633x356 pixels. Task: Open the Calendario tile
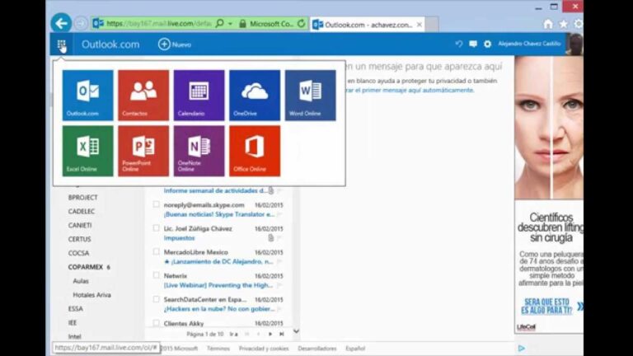[x=199, y=96]
